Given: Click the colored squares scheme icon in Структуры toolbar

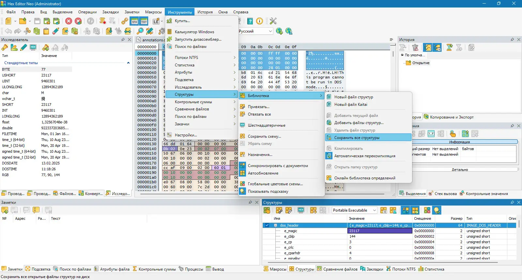Looking at the screenshot, I should 427,210.
